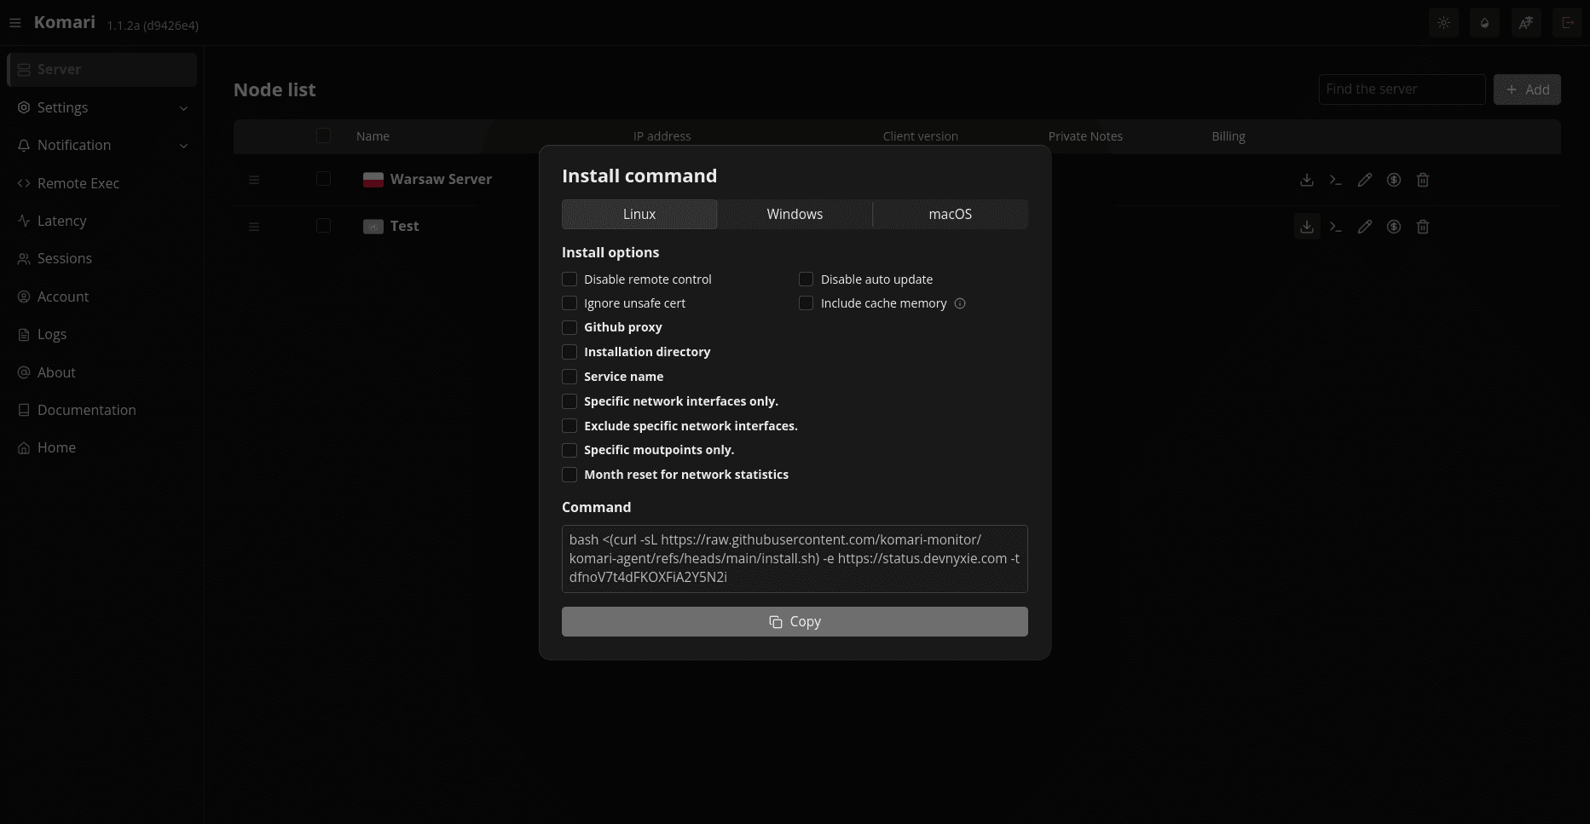Viewport: 1590px width, 824px height.
Task: Enable Month reset for network statistics
Action: coord(570,475)
